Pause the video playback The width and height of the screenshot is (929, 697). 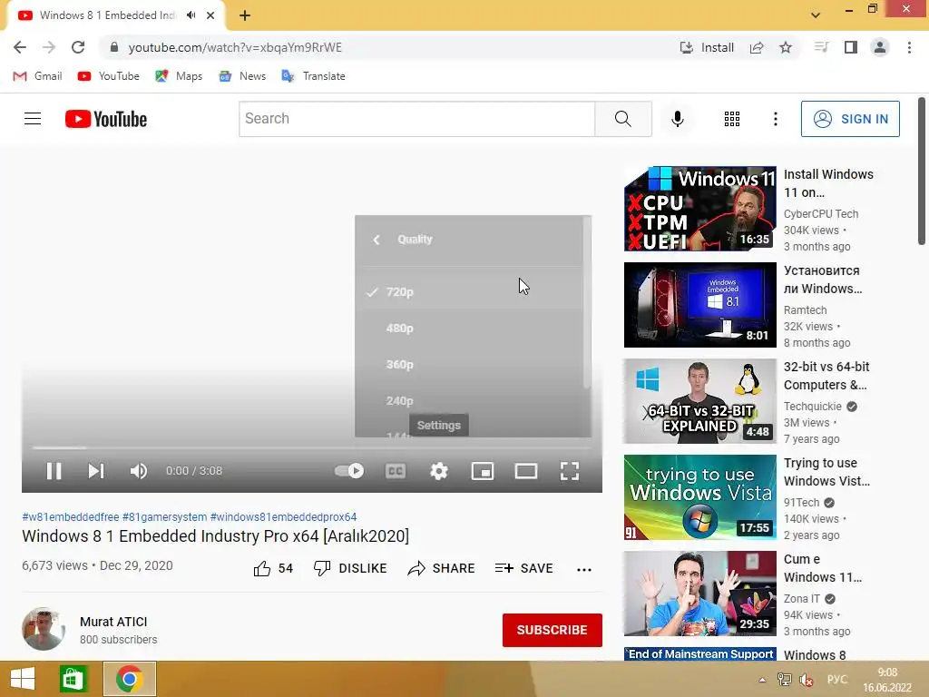pyautogui.click(x=54, y=471)
